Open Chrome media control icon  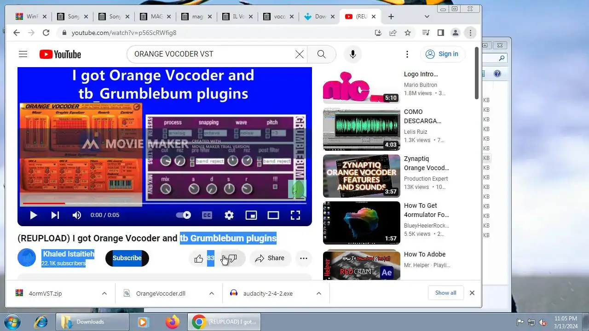426,33
